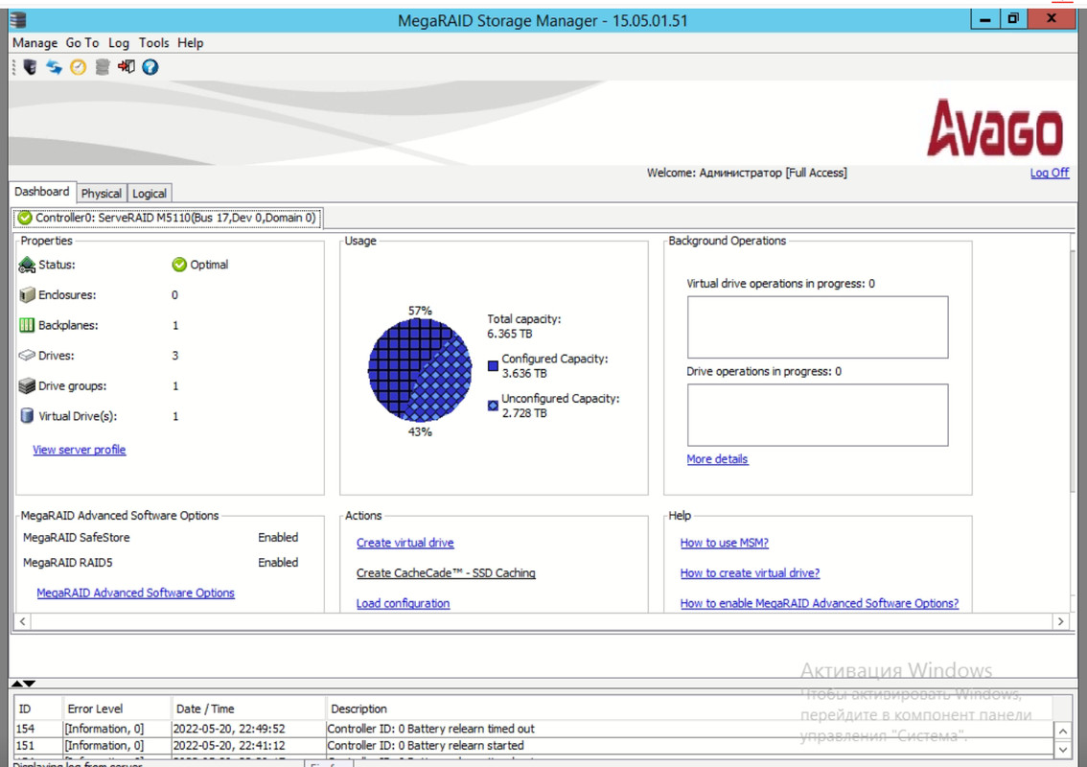Viewport: 1087px width, 767px height.
Task: Click the Enclosures icon in Properties
Action: [x=27, y=295]
